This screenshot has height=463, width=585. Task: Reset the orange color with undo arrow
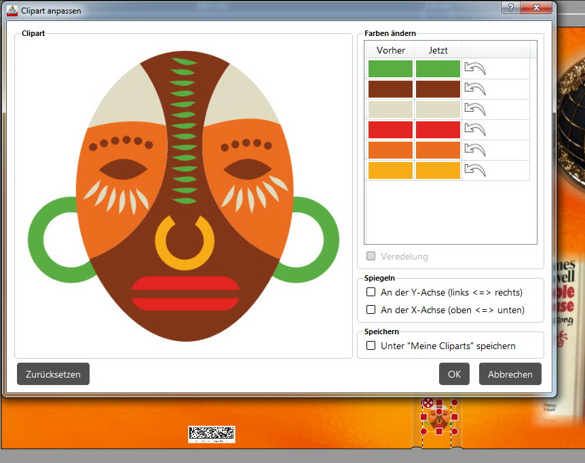coord(475,150)
